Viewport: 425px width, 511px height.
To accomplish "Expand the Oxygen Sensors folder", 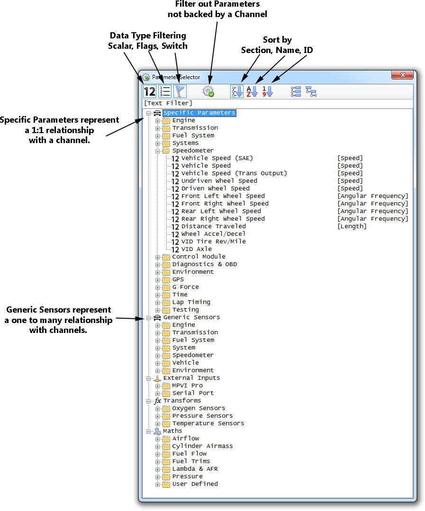I will [158, 409].
